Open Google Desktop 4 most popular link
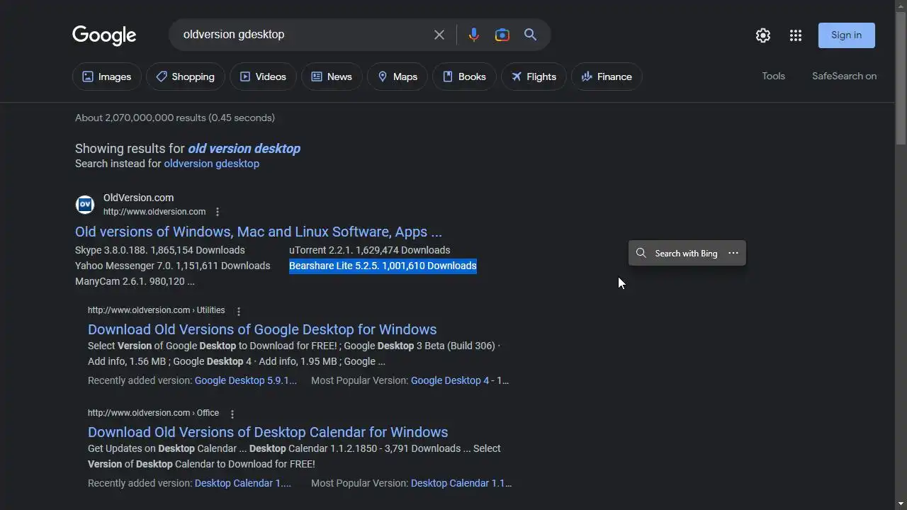The image size is (907, 510). click(x=450, y=380)
